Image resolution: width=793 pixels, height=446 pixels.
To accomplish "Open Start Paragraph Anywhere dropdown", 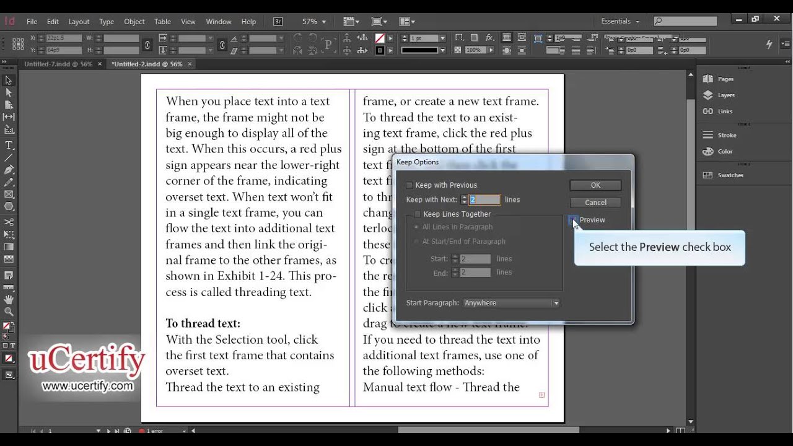I will (512, 303).
